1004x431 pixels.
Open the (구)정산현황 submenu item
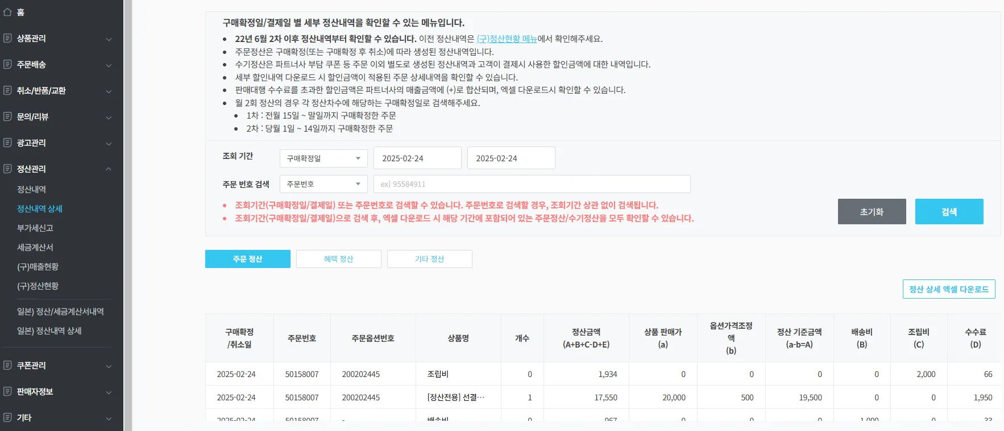pos(38,286)
